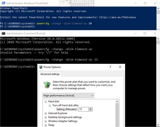Viewport: 160px width, 127px height.
Task: Click the PowerShell icon in title bar
Action: click(x=3, y=3)
